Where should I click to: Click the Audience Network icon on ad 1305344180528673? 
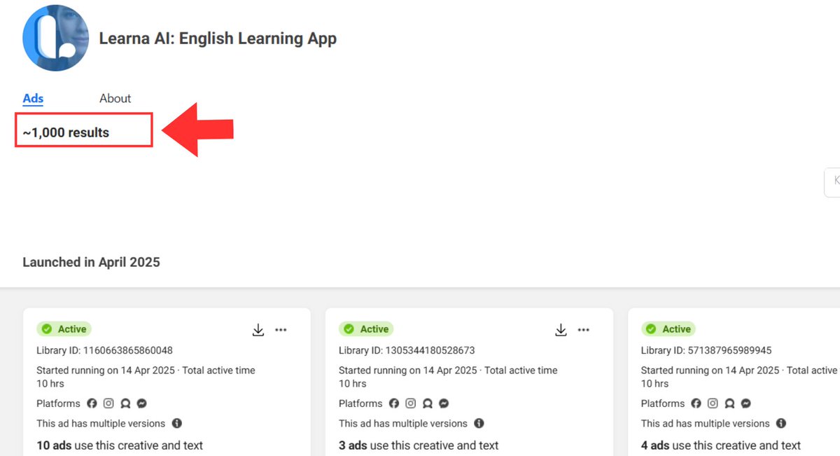coord(428,403)
